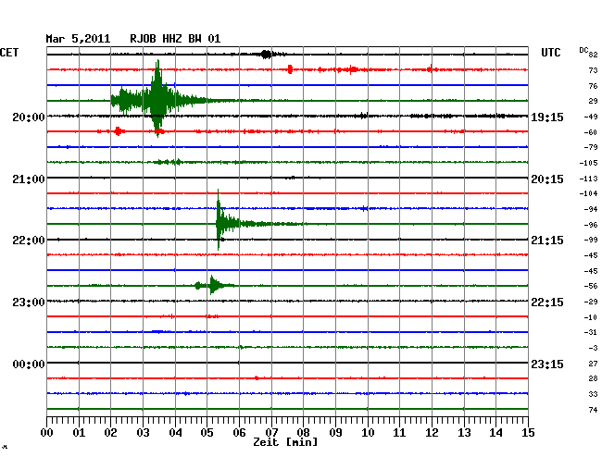Click the CET time label "00:00"
Screen dimensions: 602x457
[x=29, y=364]
